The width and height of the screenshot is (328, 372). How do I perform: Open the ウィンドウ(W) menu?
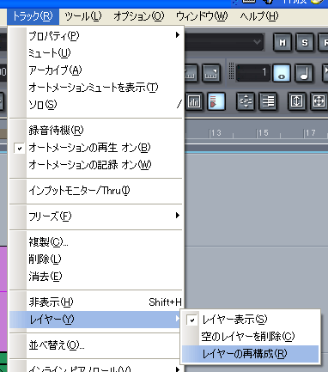(202, 16)
